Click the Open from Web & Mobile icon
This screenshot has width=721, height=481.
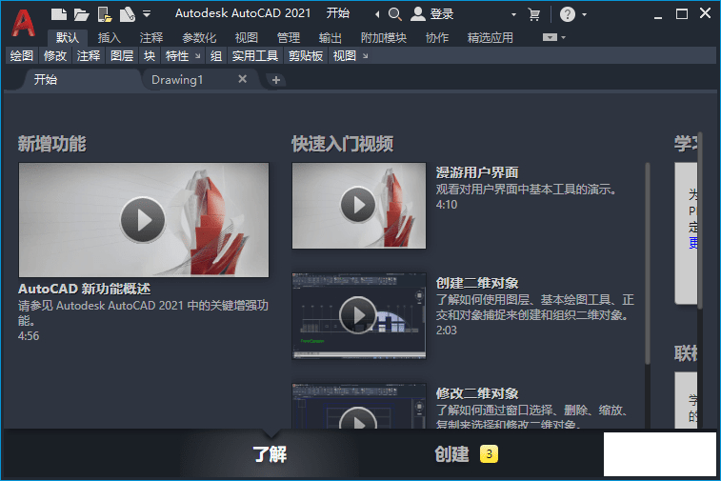coord(105,14)
